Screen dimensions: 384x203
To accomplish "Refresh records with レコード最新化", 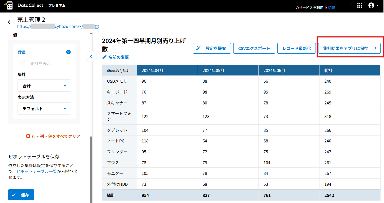I will (297, 48).
